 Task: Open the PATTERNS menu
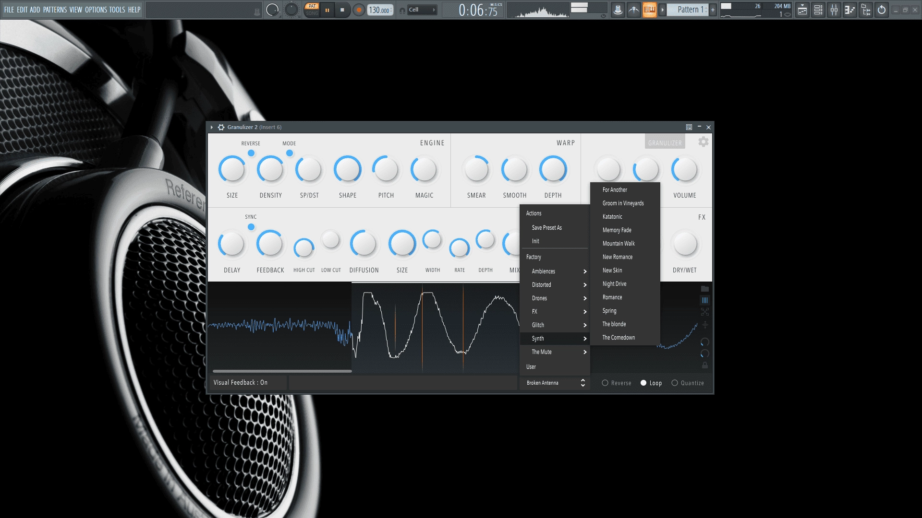coord(55,10)
